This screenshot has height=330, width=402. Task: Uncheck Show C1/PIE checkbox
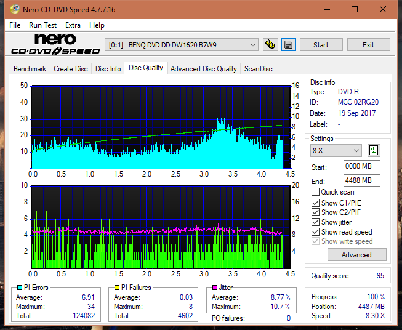[x=315, y=203]
